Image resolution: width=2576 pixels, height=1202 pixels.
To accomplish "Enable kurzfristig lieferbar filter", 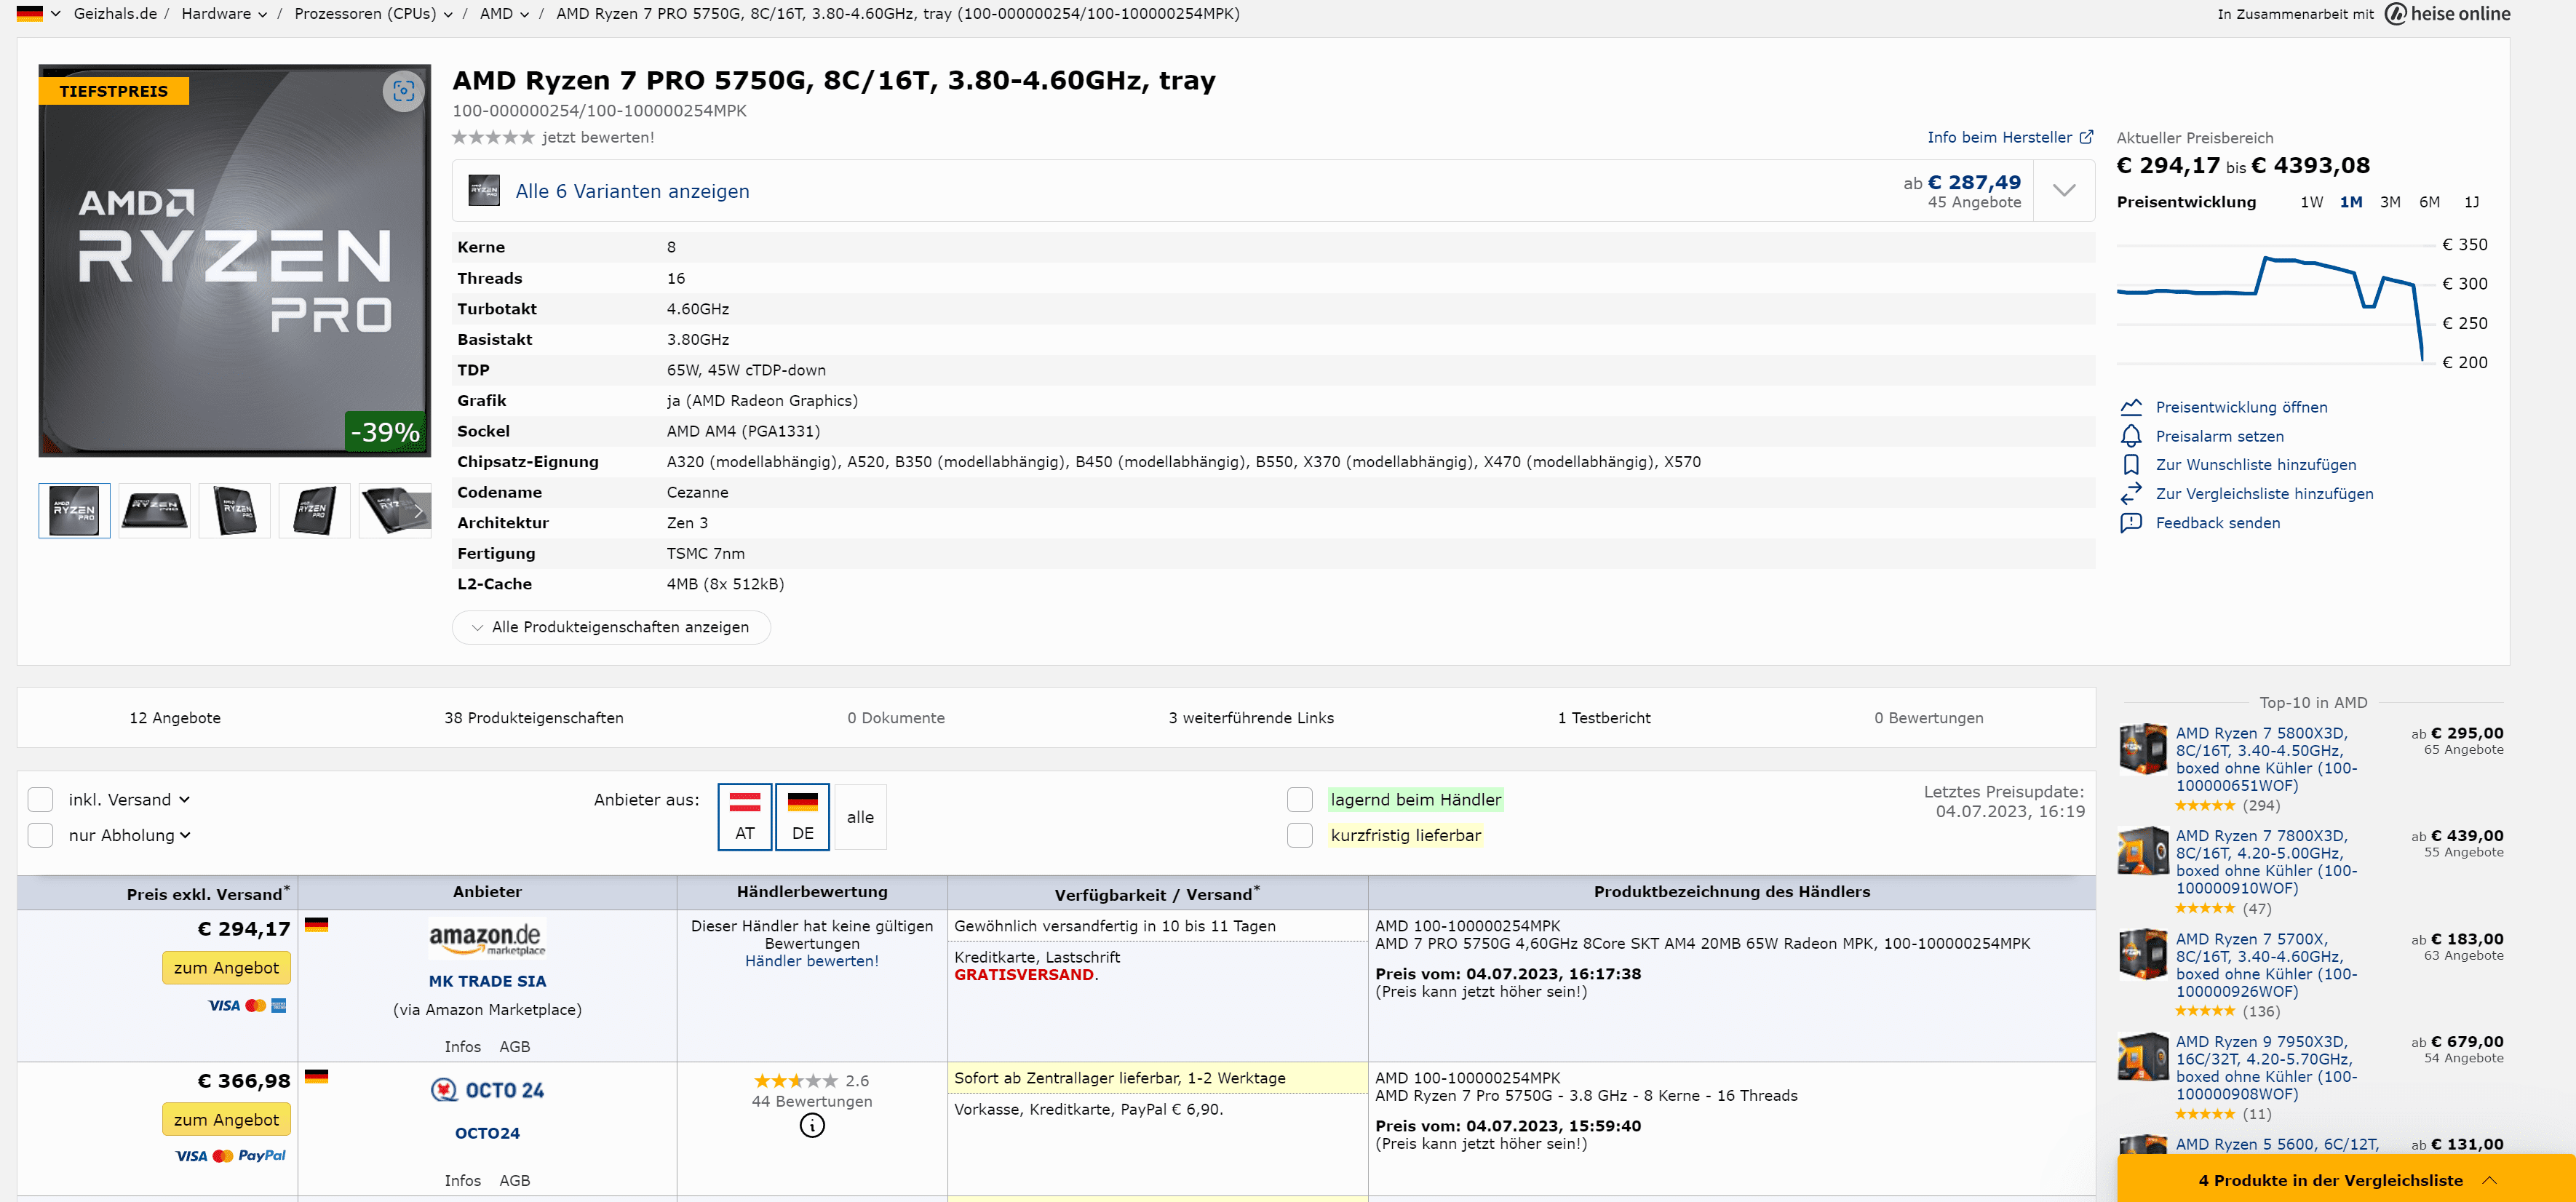I will pos(1300,835).
